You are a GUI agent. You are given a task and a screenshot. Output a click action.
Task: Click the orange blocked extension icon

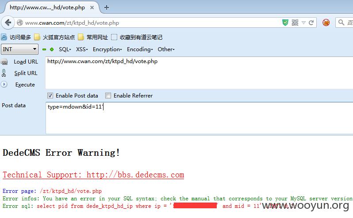(x=326, y=23)
